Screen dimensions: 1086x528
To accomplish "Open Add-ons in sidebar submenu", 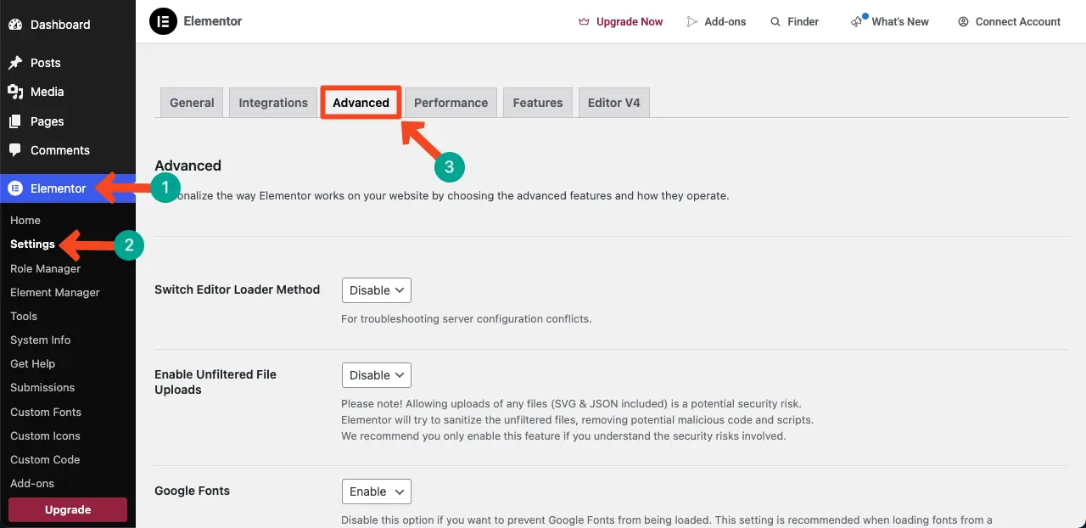I will click(x=32, y=483).
